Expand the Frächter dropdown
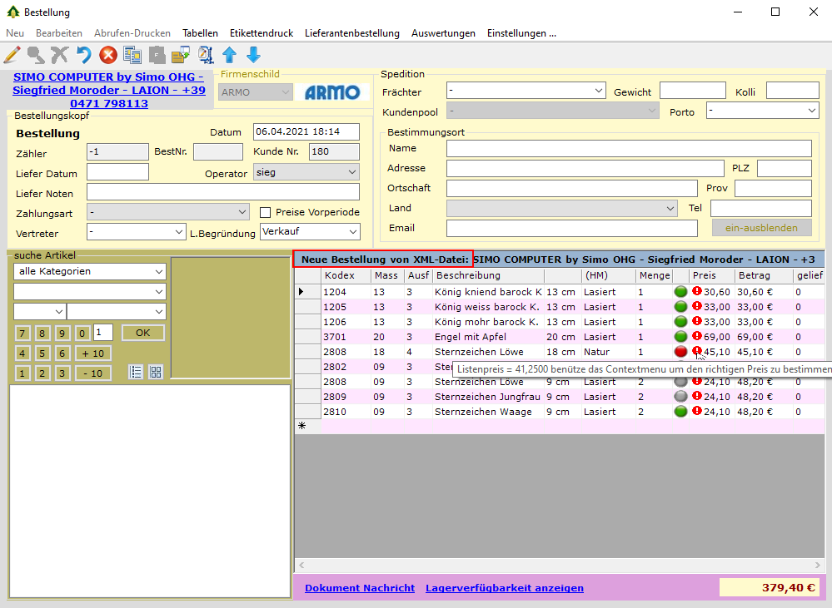Image resolution: width=832 pixels, height=608 pixels. coord(526,91)
